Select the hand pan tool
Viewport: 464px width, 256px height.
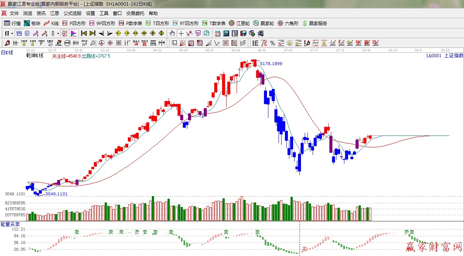tap(172, 33)
